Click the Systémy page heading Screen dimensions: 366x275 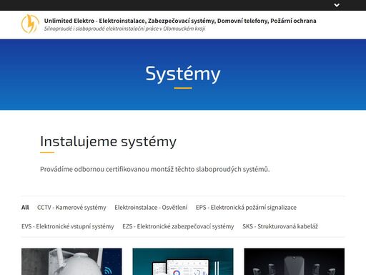(183, 74)
